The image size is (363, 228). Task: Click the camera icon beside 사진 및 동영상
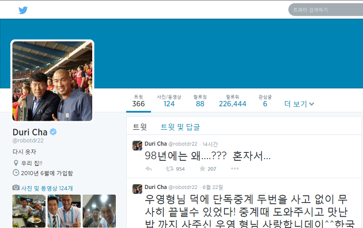click(16, 187)
